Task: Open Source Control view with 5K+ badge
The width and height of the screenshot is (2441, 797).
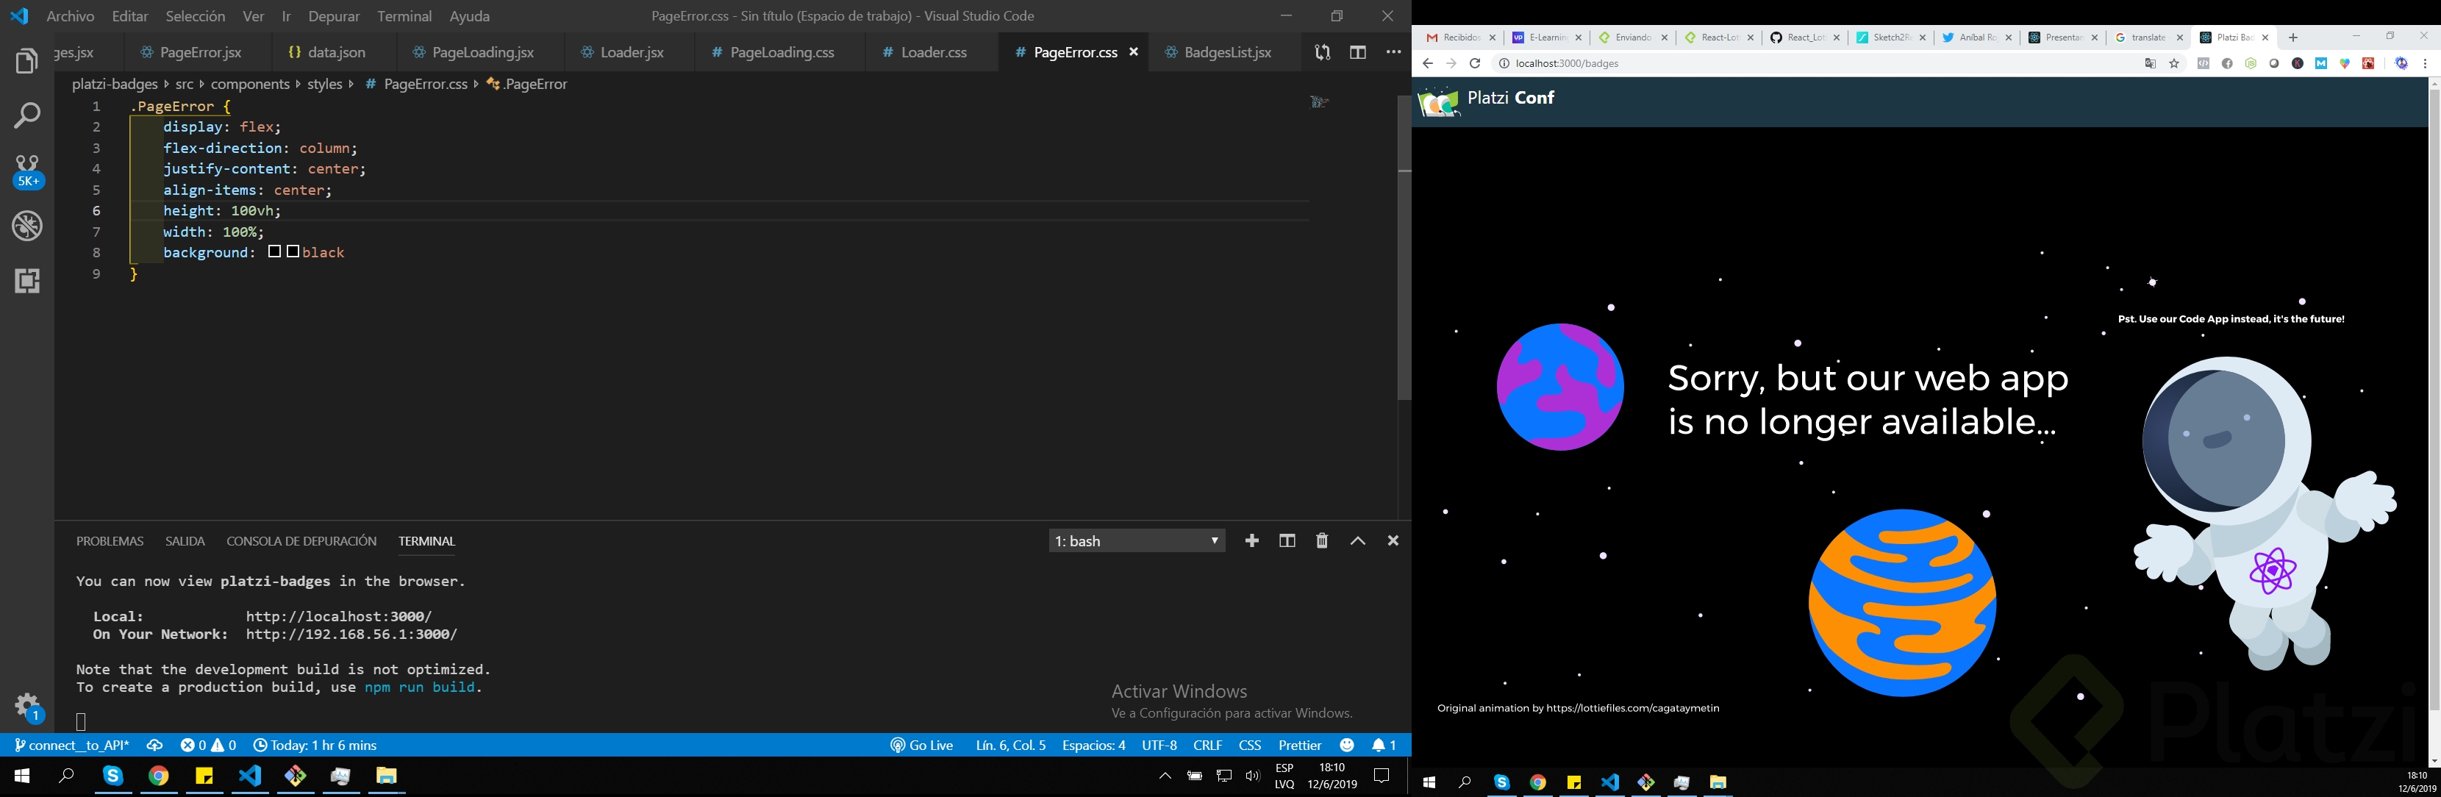Action: (x=27, y=171)
